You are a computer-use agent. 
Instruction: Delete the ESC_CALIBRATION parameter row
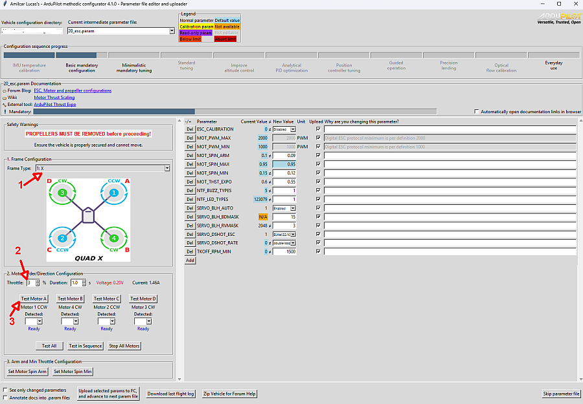[x=190, y=129]
